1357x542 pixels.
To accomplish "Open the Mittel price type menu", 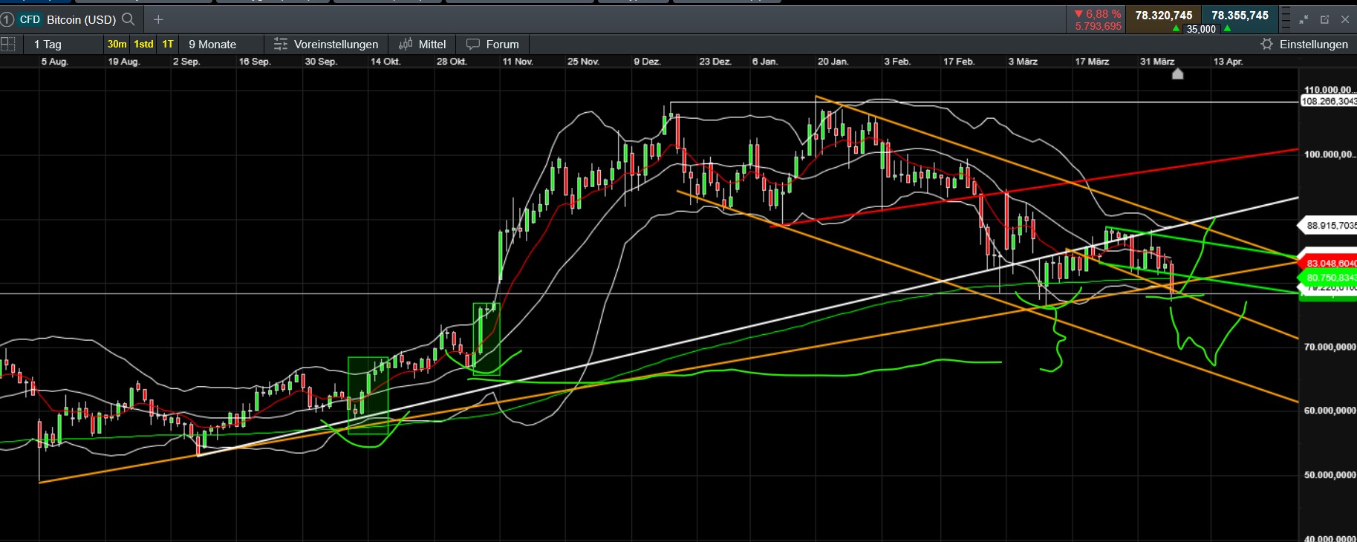I will coord(423,45).
